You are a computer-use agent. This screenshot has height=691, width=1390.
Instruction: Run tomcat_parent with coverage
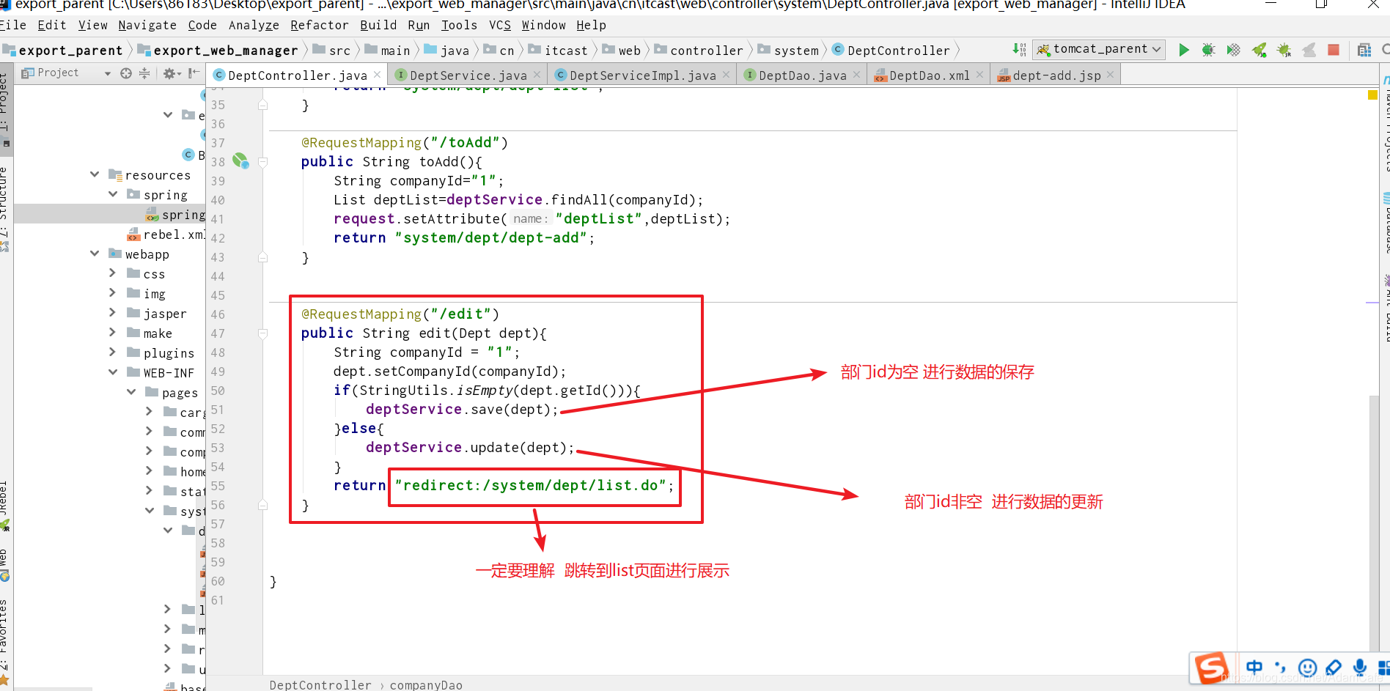[1234, 50]
